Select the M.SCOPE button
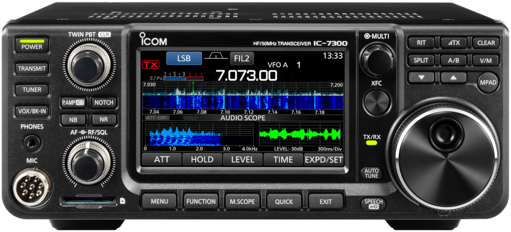 [242, 202]
